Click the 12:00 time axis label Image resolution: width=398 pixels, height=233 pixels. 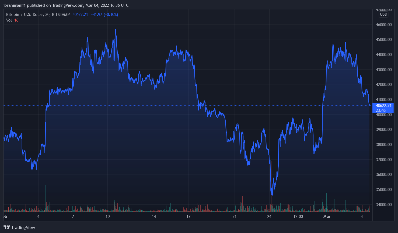pos(298,217)
